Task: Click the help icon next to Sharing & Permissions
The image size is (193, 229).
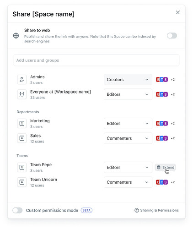Action: point(137,210)
